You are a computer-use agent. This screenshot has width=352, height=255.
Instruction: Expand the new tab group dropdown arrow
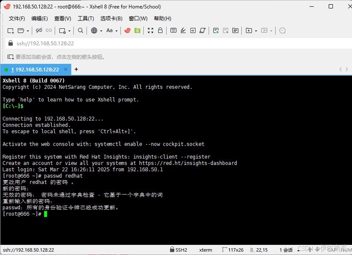pos(256,31)
